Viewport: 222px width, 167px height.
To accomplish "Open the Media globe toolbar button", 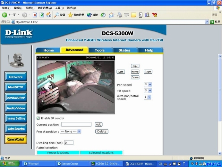I will coord(92,15).
